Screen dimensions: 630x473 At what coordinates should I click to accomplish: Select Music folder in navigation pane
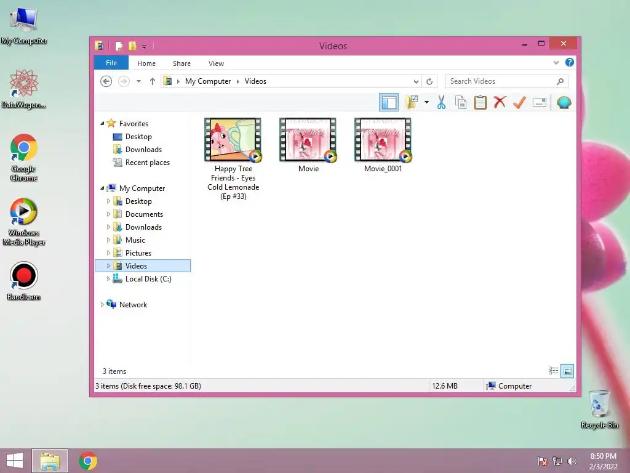[135, 240]
